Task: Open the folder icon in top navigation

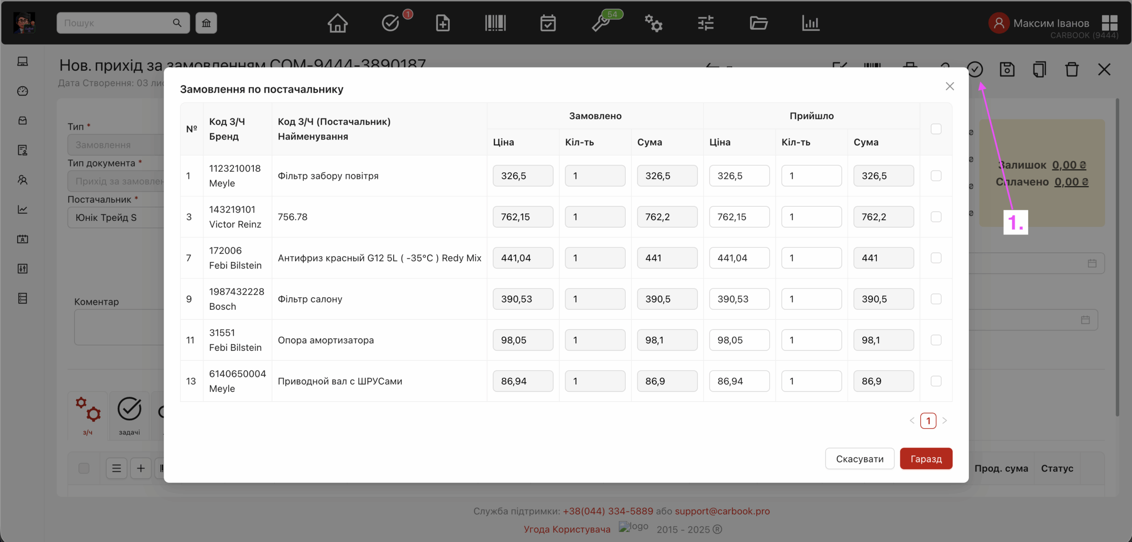Action: (758, 23)
